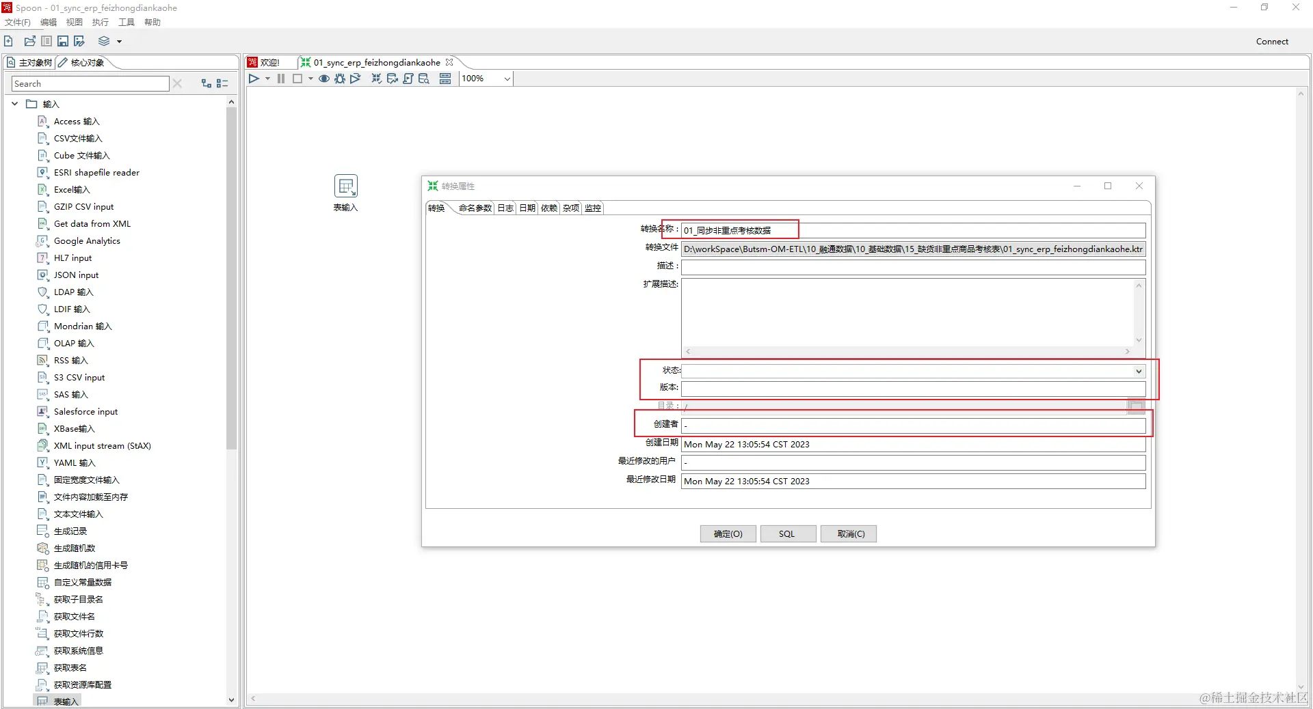Screen dimensions: 1313x709
Task: Switch to the 杂项 tab in dialog
Action: point(571,208)
